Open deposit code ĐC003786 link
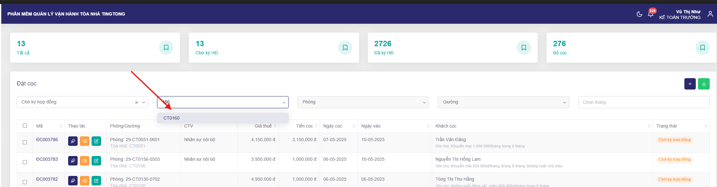The width and height of the screenshot is (717, 187). click(47, 140)
